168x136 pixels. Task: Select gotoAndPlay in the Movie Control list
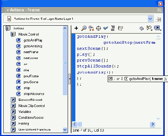pos(33,40)
